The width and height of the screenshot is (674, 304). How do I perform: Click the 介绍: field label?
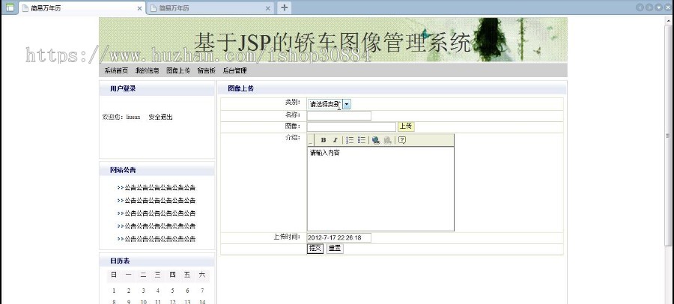coord(293,138)
